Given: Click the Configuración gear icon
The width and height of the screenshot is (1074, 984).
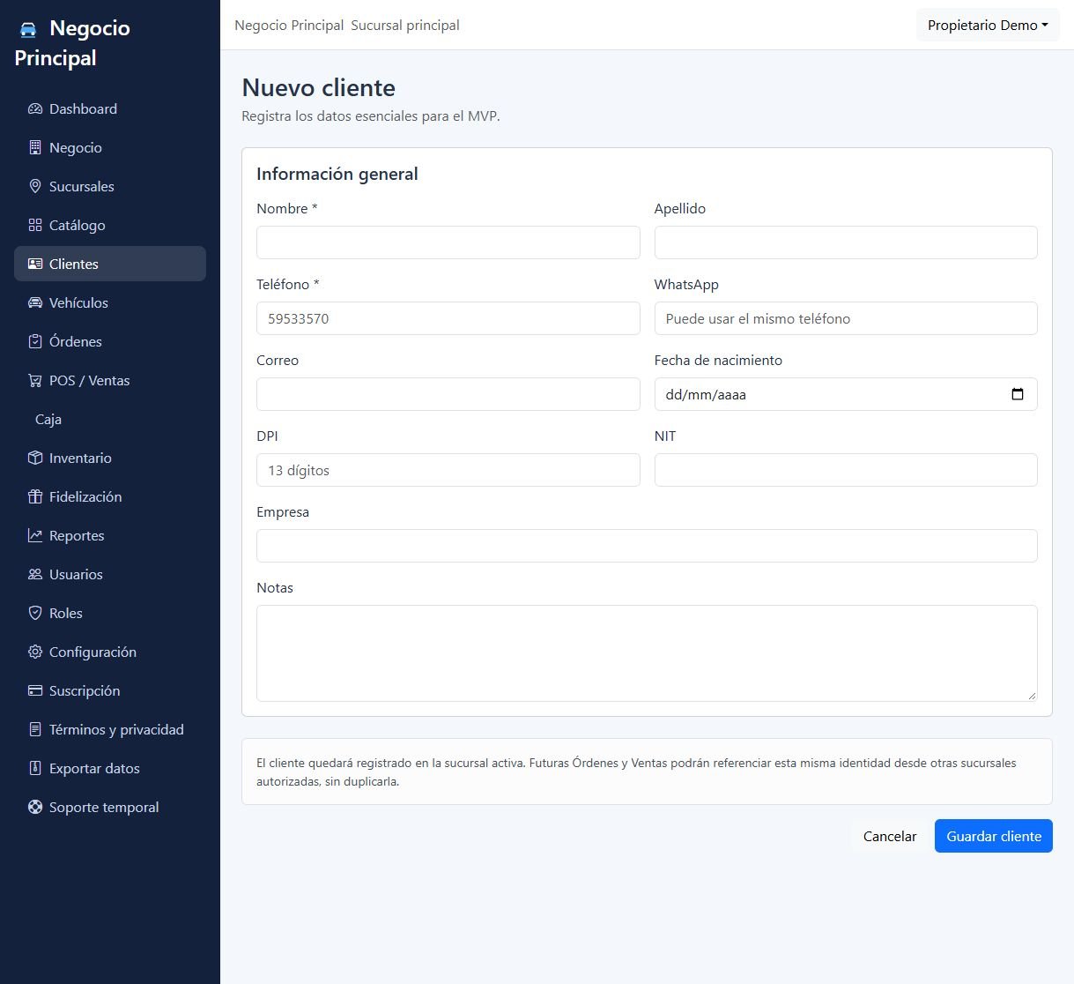Looking at the screenshot, I should coord(35,652).
